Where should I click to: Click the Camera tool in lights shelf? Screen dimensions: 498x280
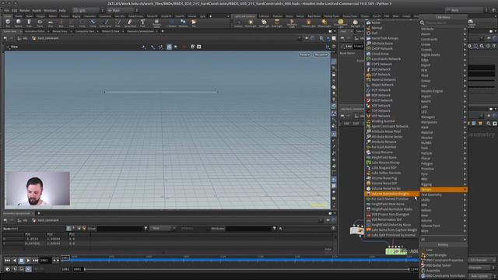pos(239,23)
